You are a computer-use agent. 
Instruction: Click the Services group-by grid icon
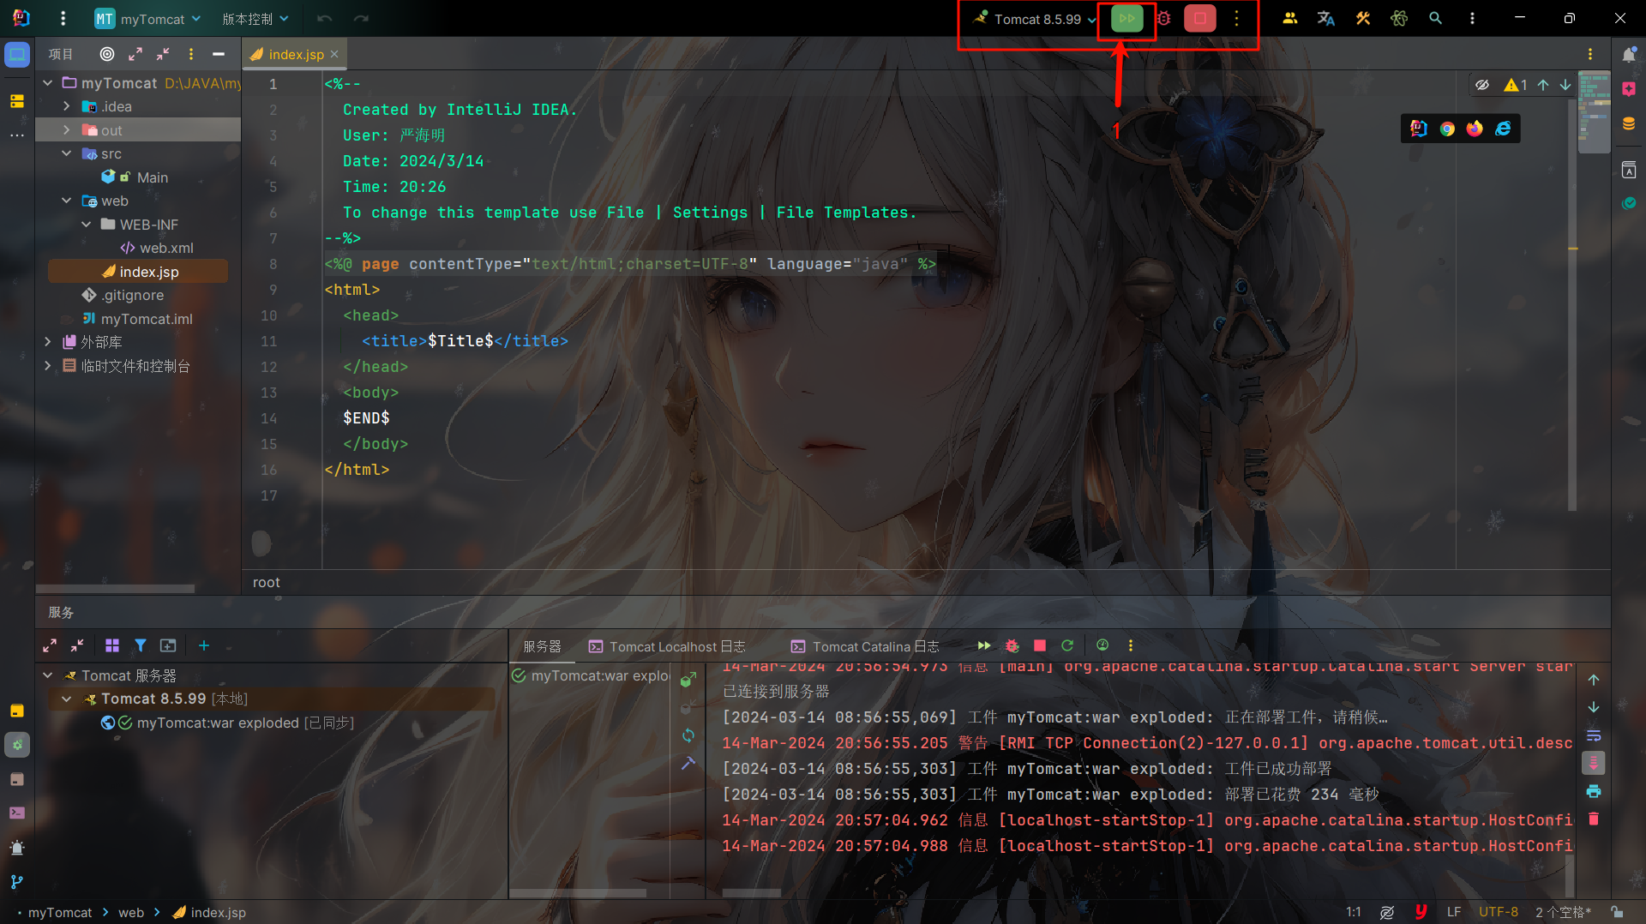[x=112, y=645]
